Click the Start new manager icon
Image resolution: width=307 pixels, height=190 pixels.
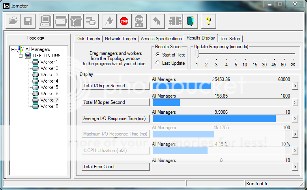click(46, 21)
